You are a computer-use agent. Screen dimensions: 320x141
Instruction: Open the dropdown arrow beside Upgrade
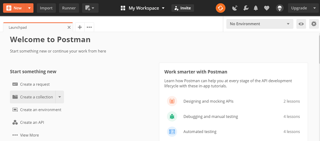pos(314,8)
